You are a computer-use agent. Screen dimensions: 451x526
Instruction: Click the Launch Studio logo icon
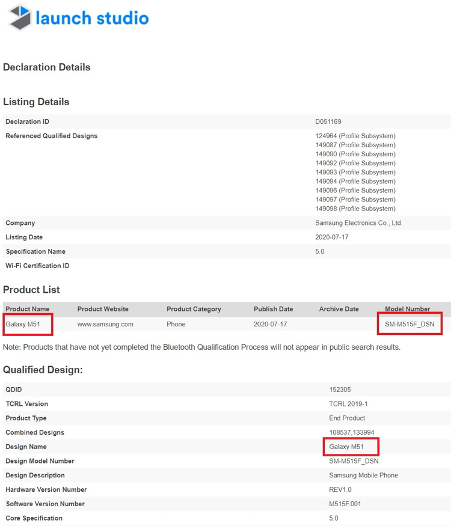point(20,17)
